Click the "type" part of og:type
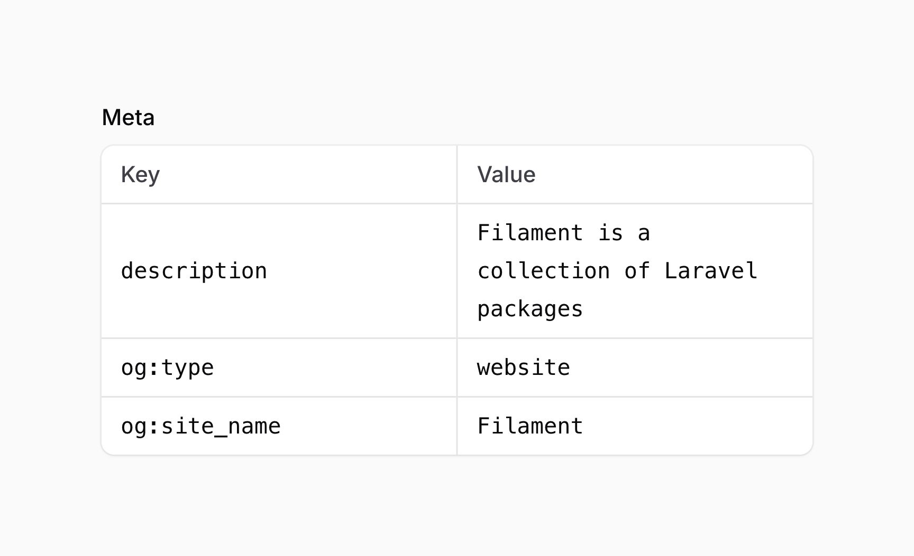 pyautogui.click(x=187, y=368)
